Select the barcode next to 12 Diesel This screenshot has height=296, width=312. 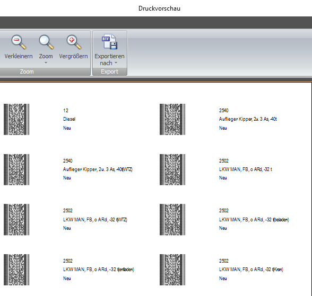click(17, 119)
